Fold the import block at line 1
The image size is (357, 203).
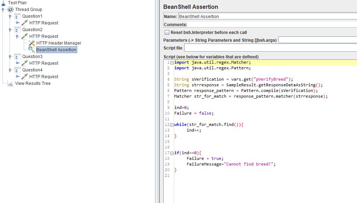172,63
